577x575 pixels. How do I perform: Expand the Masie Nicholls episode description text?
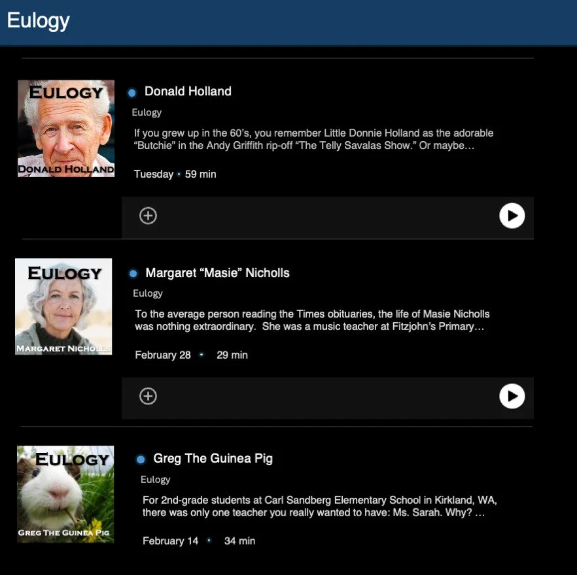click(312, 320)
